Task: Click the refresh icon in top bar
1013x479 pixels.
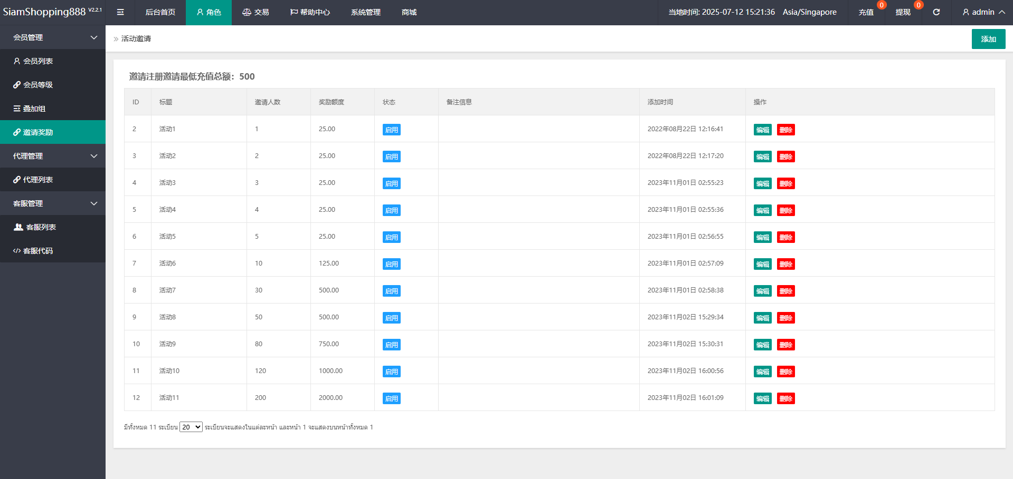Action: [x=936, y=12]
